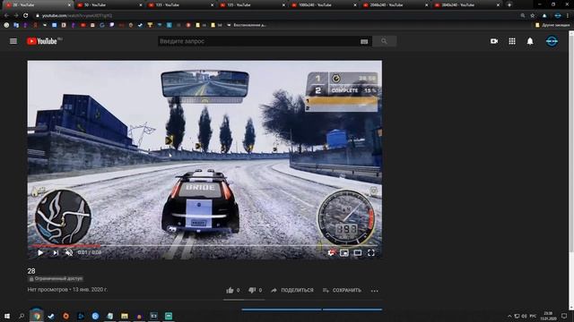This screenshot has width=574, height=322.
Task: Go forward in browser history
Action: 16,15
